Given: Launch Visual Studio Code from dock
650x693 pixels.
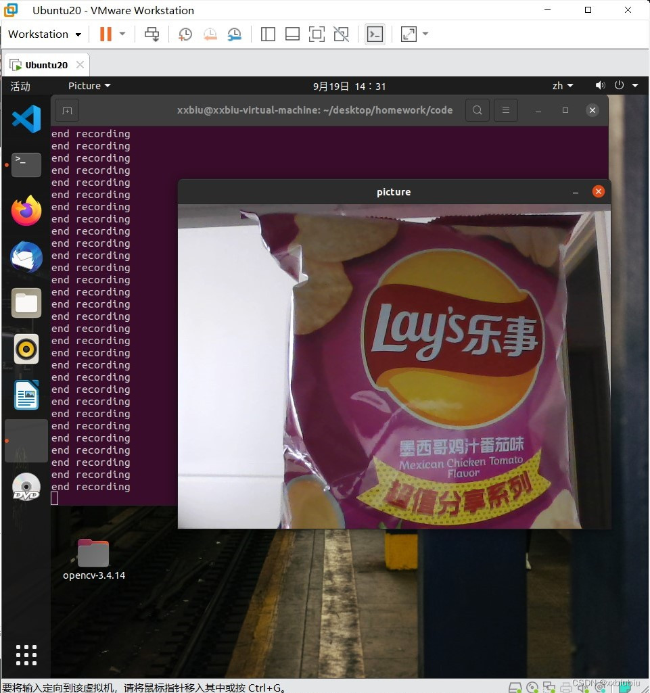Looking at the screenshot, I should (26, 119).
